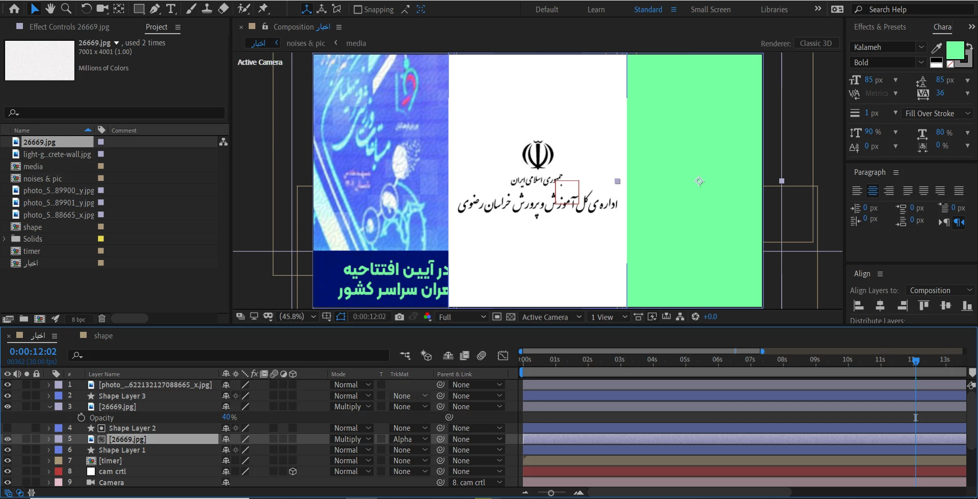Click the project flowchart icon beside 26669.jpg
This screenshot has width=978, height=499.
coord(223,142)
